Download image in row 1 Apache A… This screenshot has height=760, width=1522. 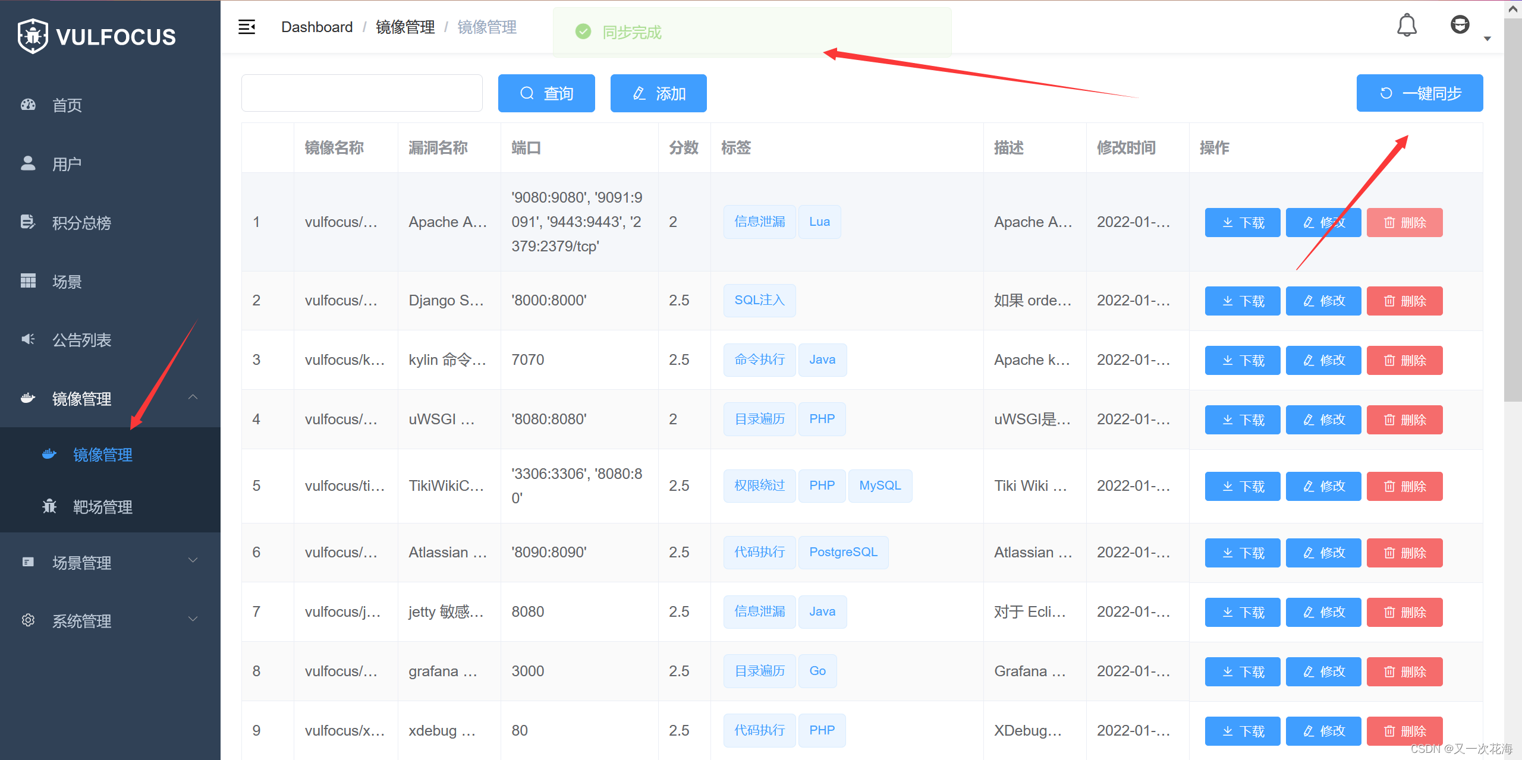(1243, 223)
